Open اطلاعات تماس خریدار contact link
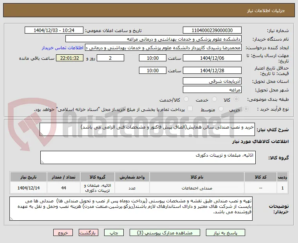 (63, 48)
